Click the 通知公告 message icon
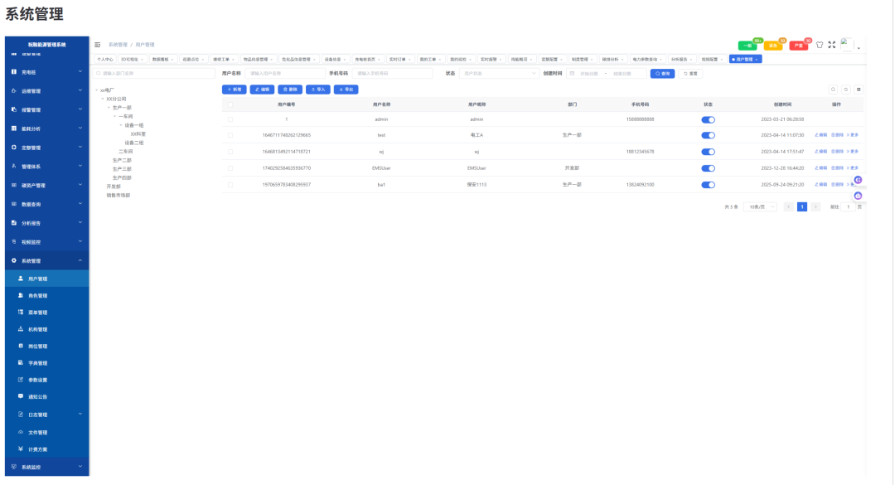 coord(21,396)
